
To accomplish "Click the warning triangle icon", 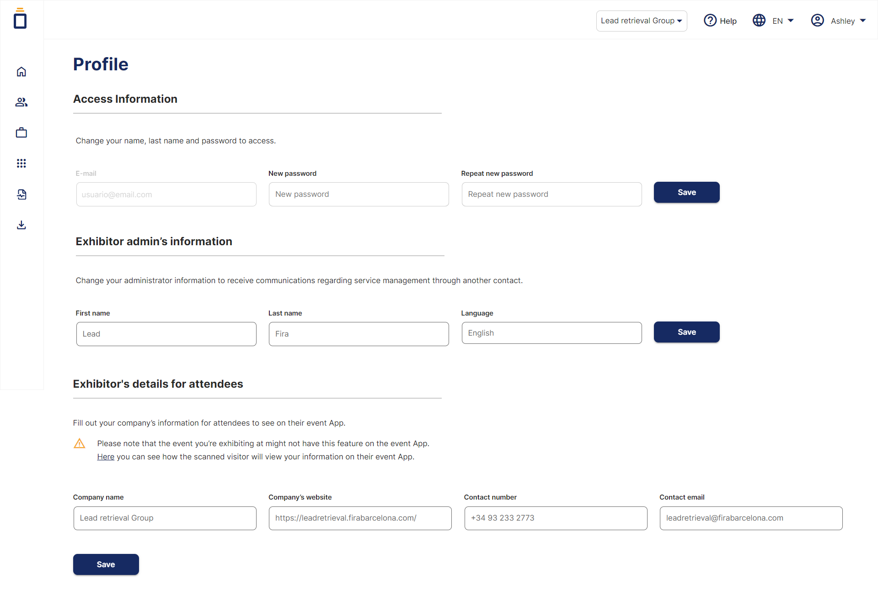I will tap(80, 443).
